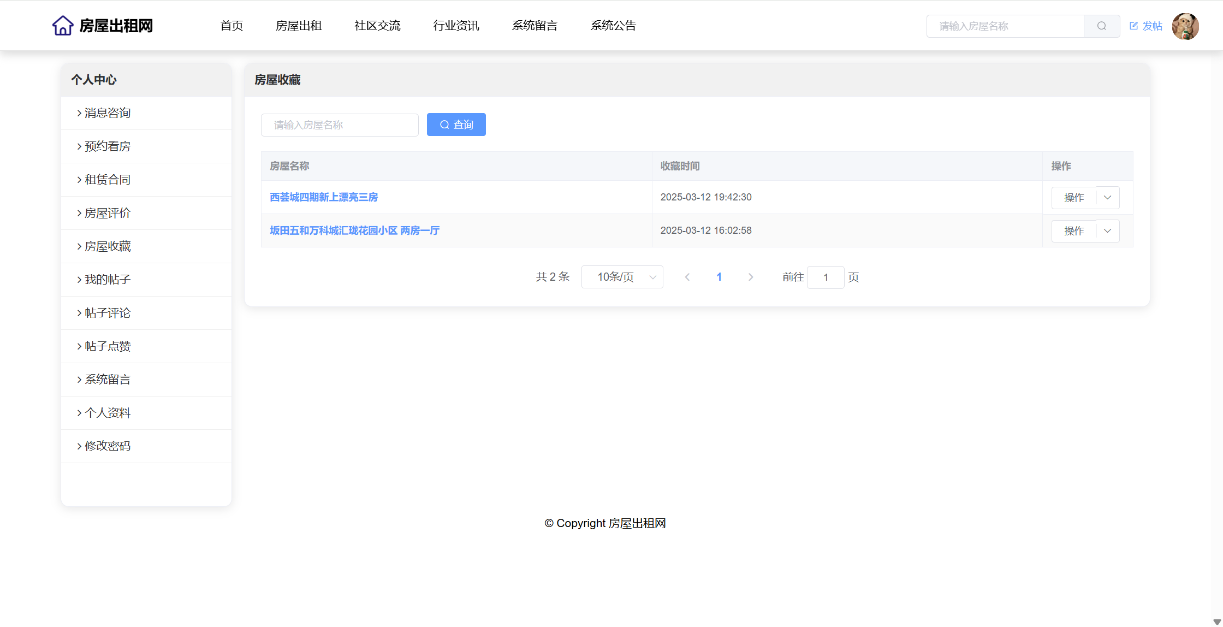
Task: Expand the 操作 dropdown for 坂田五和 row
Action: (x=1107, y=231)
